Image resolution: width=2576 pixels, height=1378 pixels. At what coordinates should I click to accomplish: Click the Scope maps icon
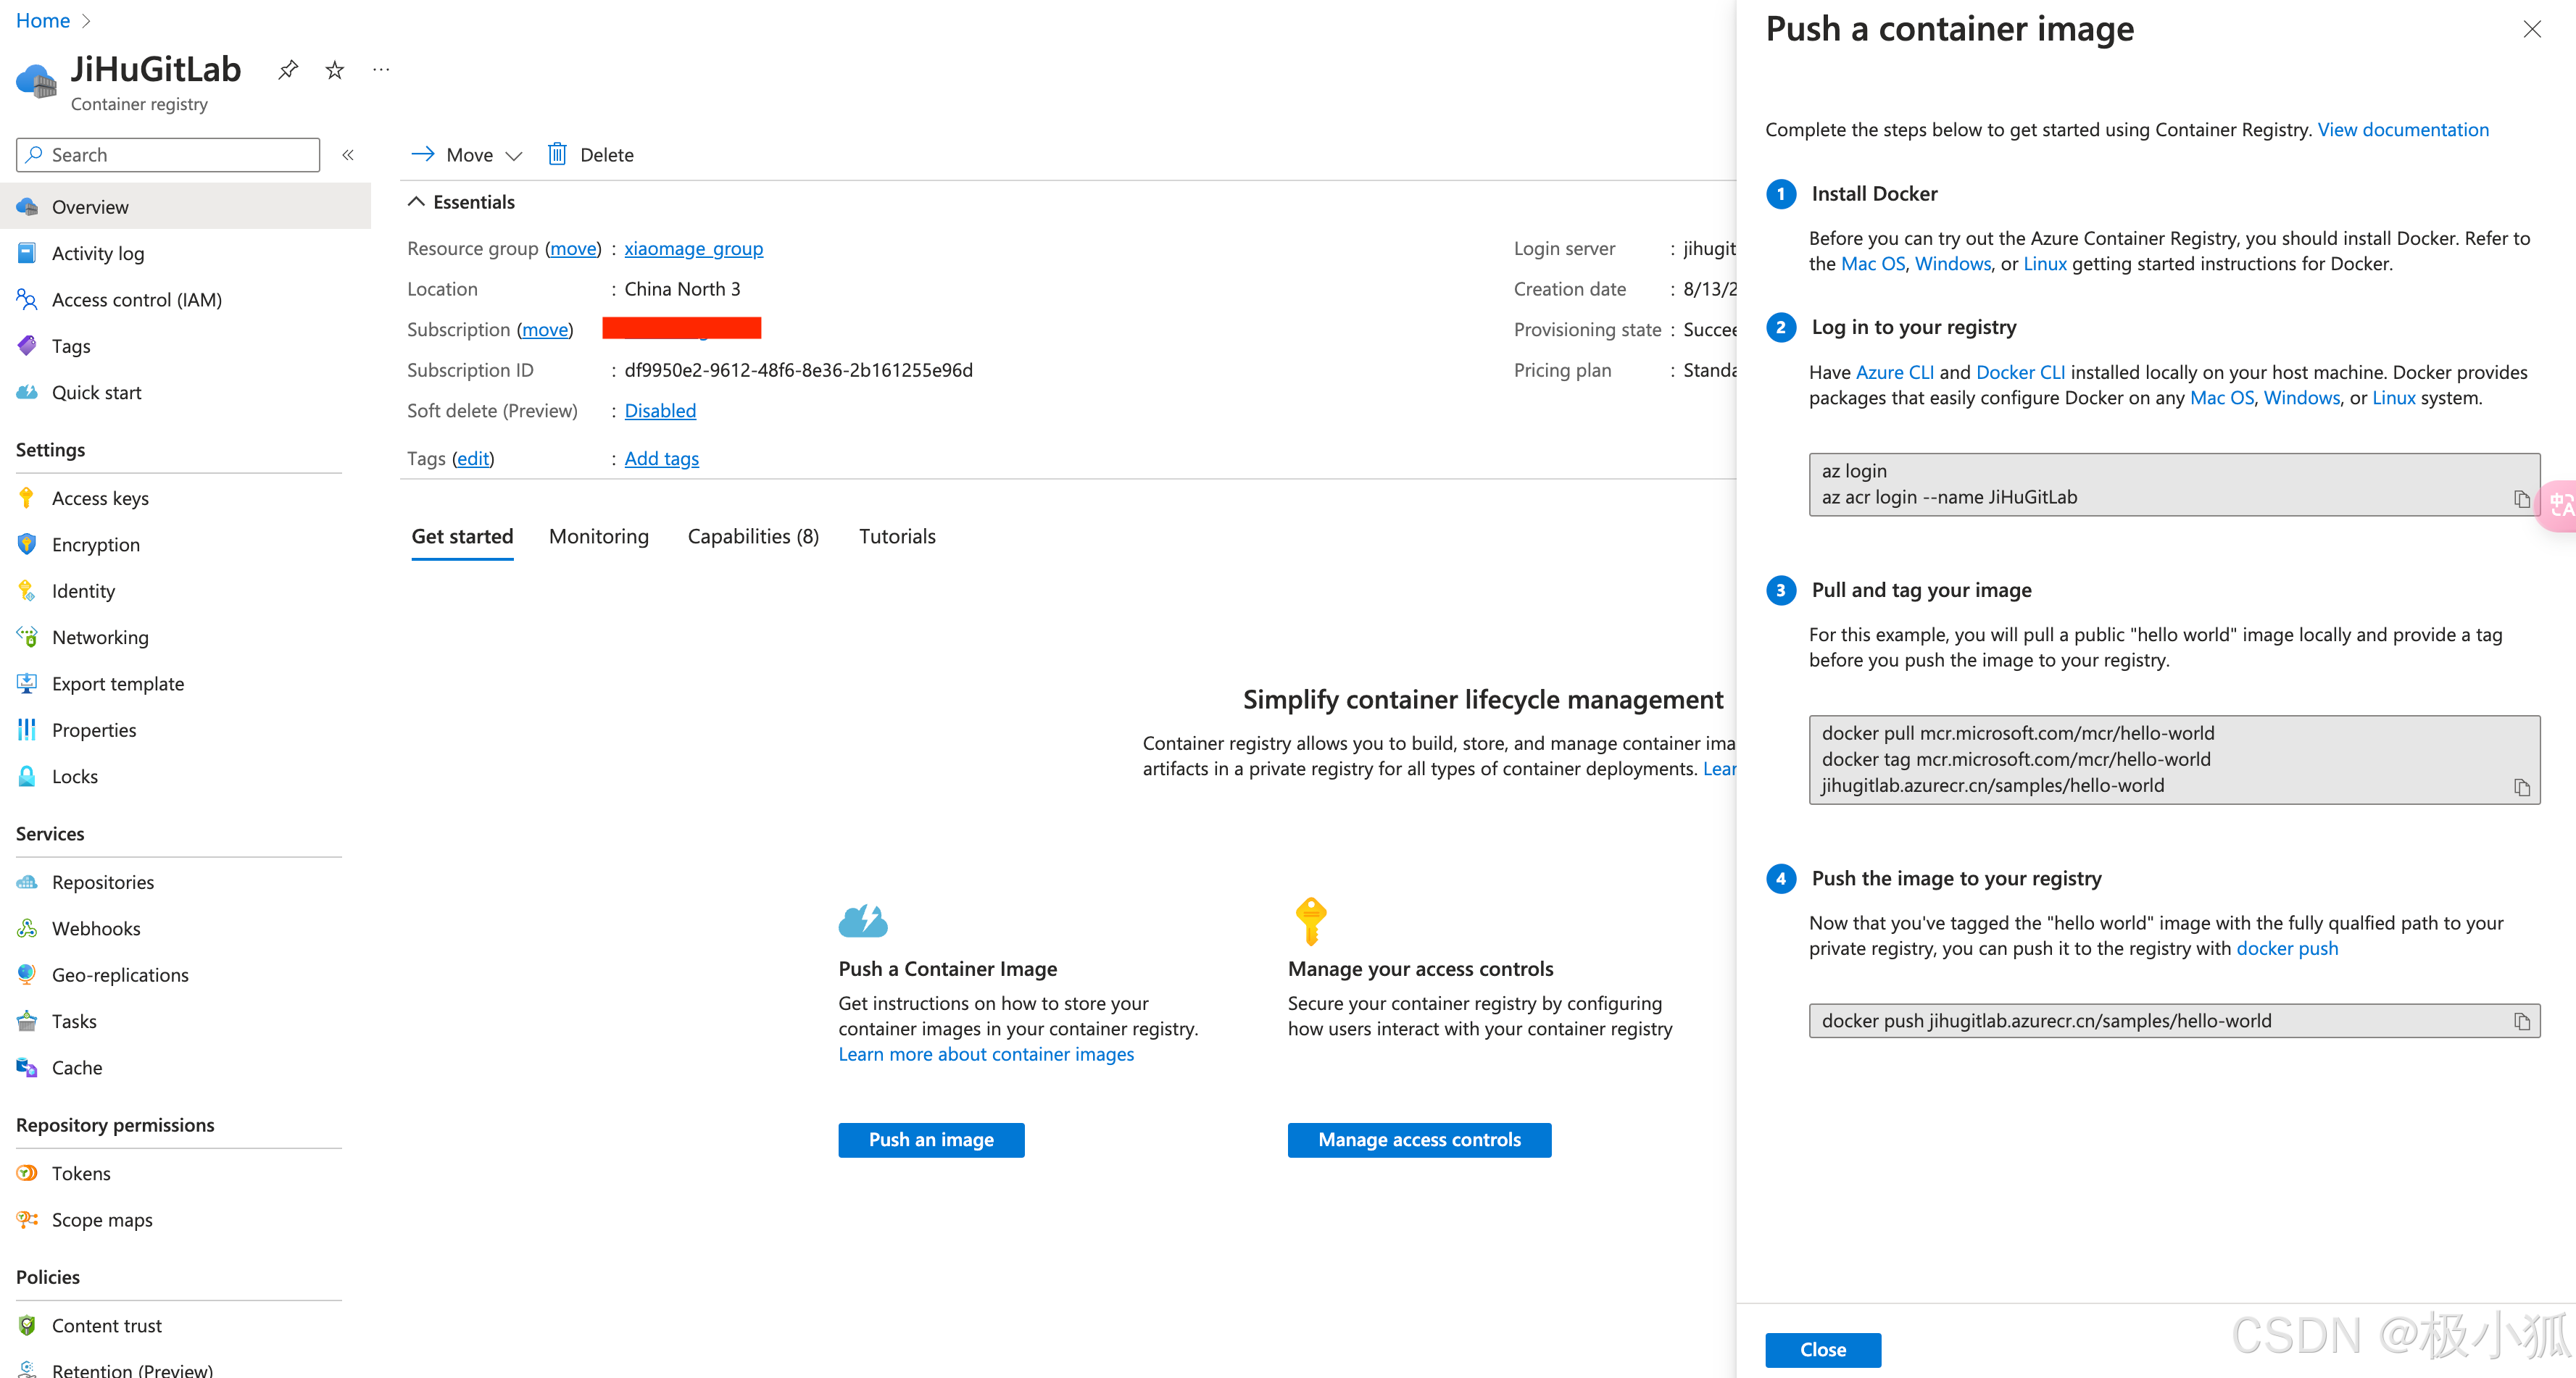27,1219
